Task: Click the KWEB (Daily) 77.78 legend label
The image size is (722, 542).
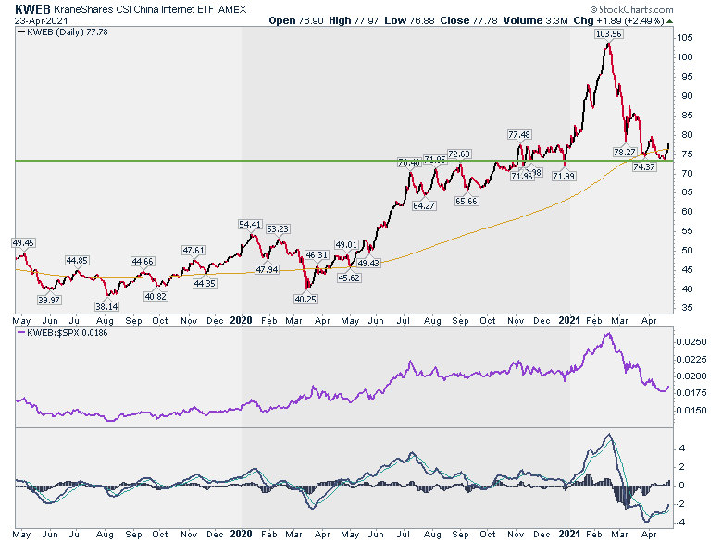Action: click(x=68, y=32)
